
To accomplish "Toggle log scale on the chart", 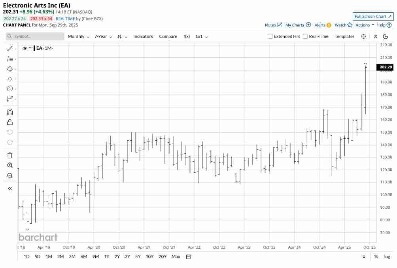I will coord(387,257).
